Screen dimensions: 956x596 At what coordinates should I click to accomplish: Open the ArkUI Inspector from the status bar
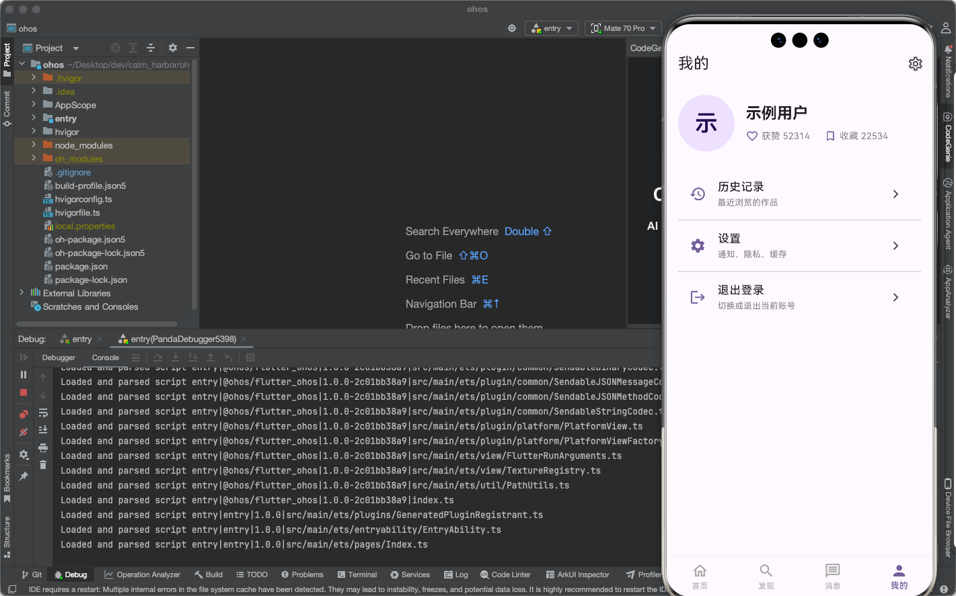(x=577, y=574)
